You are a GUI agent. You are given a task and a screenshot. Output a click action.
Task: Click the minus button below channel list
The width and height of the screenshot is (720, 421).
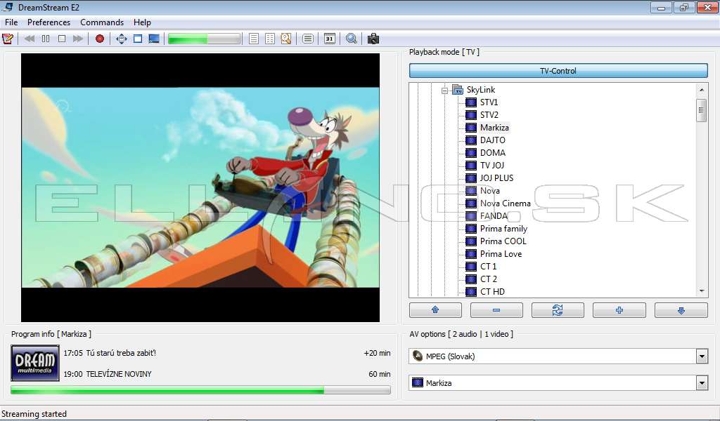[x=496, y=310]
